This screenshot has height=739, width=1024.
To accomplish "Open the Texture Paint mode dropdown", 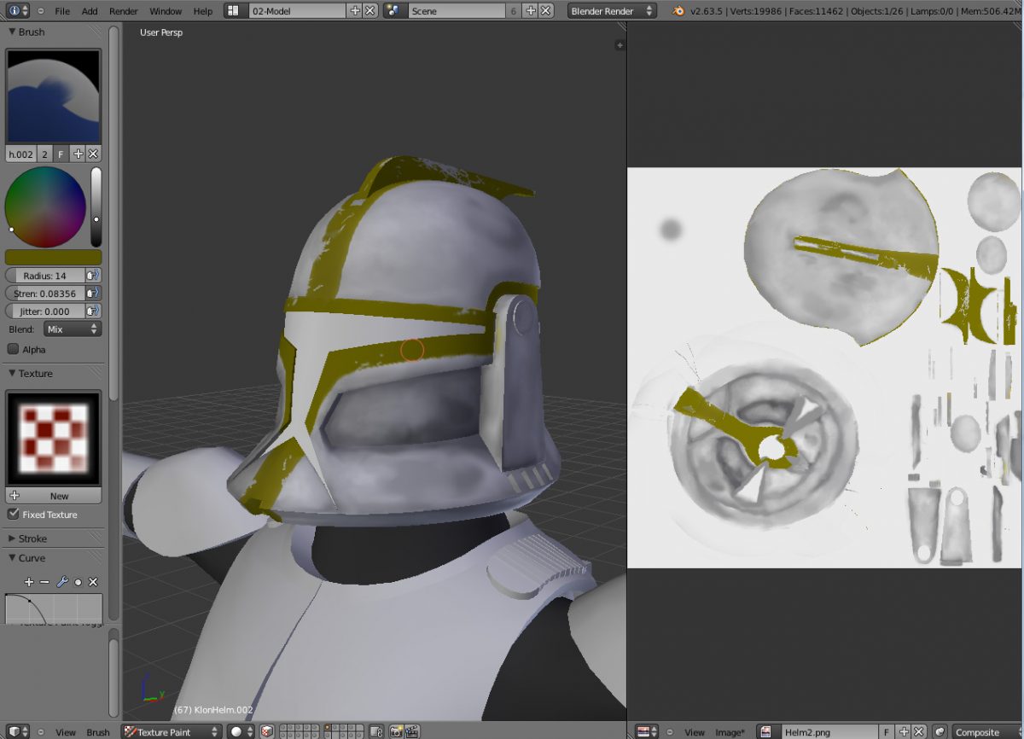I will click(x=172, y=731).
